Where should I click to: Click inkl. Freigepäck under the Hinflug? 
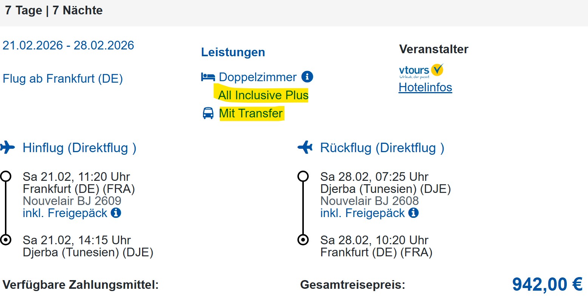pyautogui.click(x=65, y=213)
